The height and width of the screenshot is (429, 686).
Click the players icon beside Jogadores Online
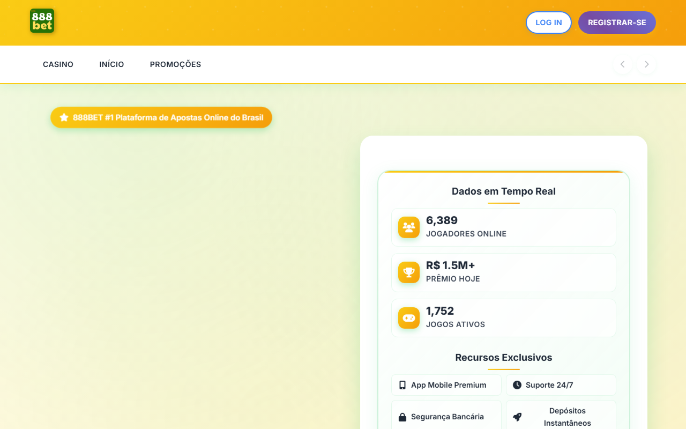(409, 227)
